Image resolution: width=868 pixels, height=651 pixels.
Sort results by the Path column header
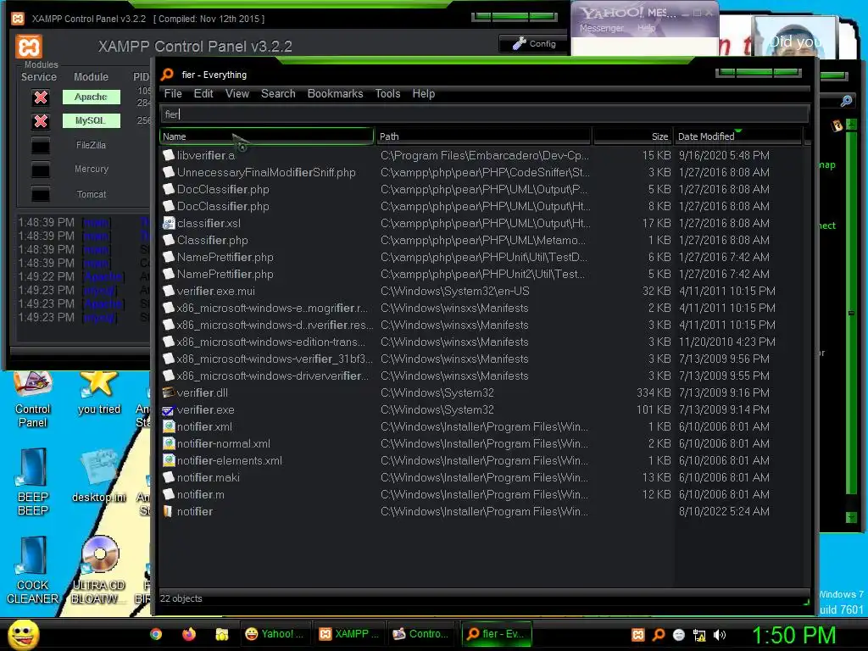pos(483,136)
